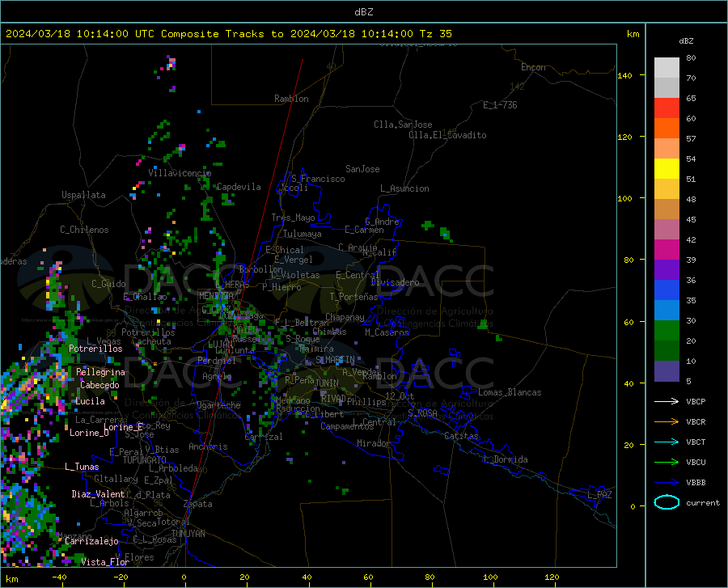This screenshot has height=588, width=728.
Task: Click the white VBCP arrow icon
Action: (x=667, y=401)
